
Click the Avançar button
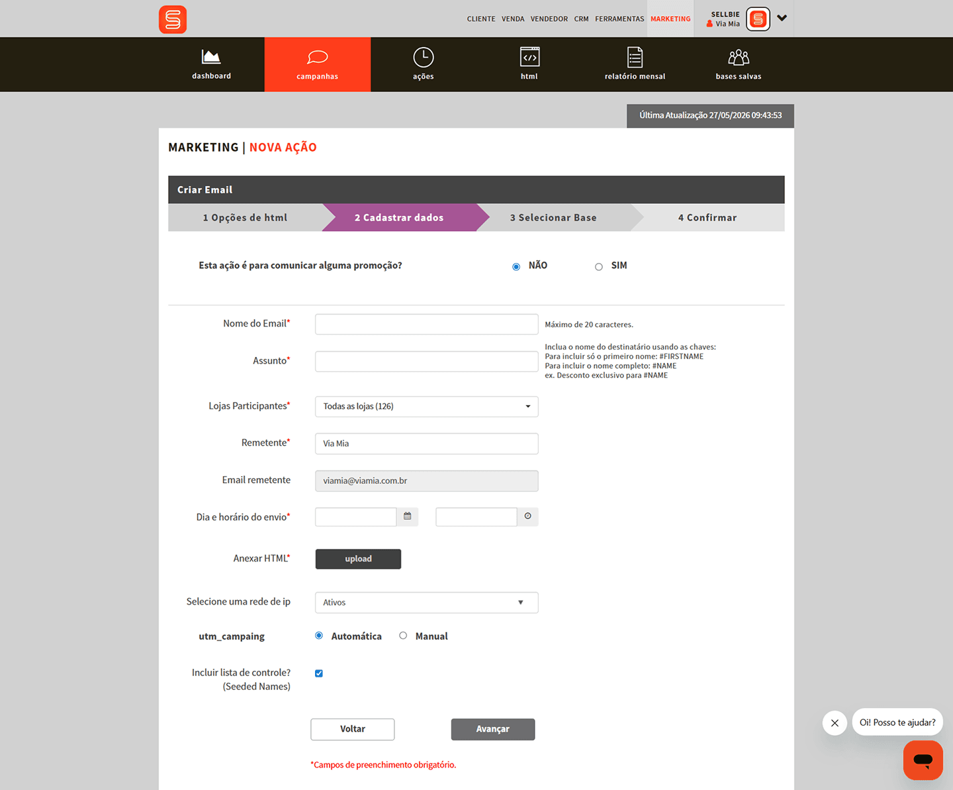coord(493,729)
